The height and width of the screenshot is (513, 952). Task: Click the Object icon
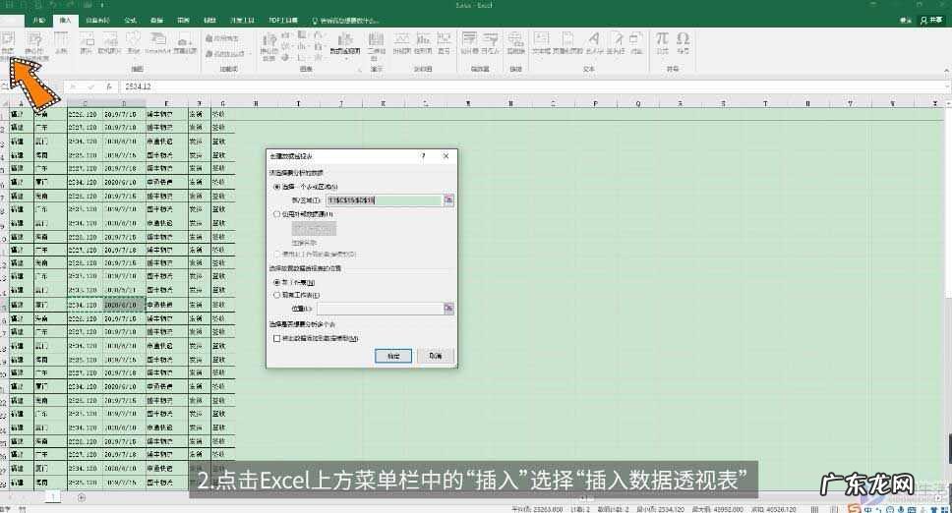pos(636,43)
